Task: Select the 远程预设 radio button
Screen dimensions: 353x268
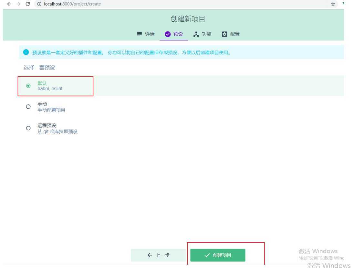Action: (28, 128)
